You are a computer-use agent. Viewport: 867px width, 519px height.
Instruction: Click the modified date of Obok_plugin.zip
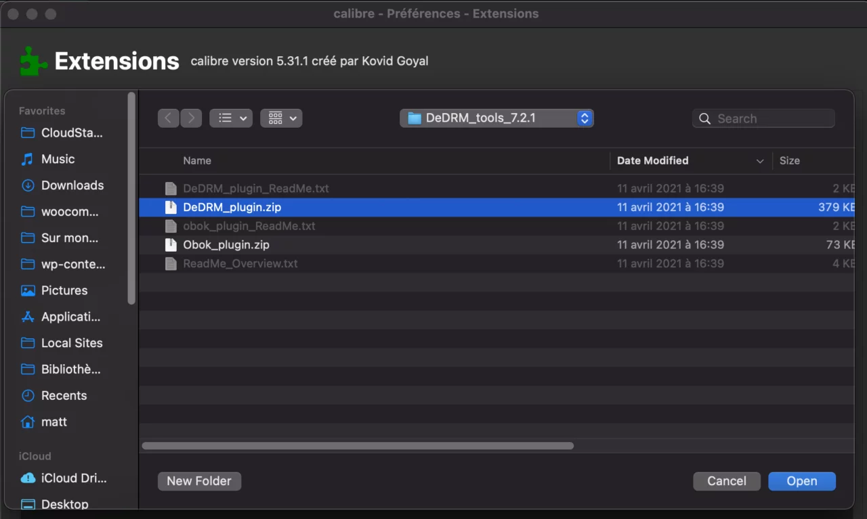coord(671,245)
